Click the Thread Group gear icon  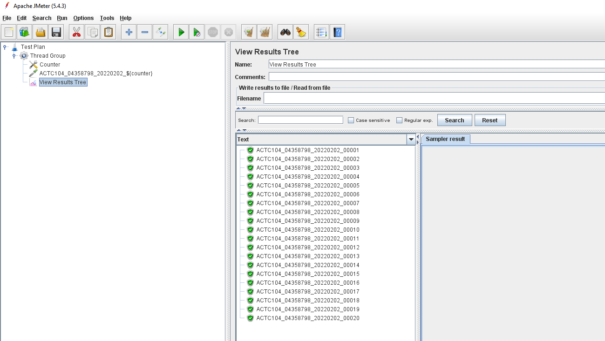(x=24, y=56)
